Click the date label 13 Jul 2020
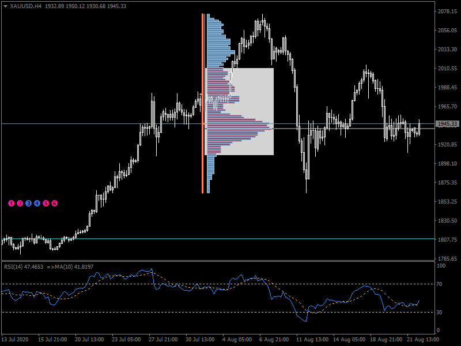 pos(15,339)
